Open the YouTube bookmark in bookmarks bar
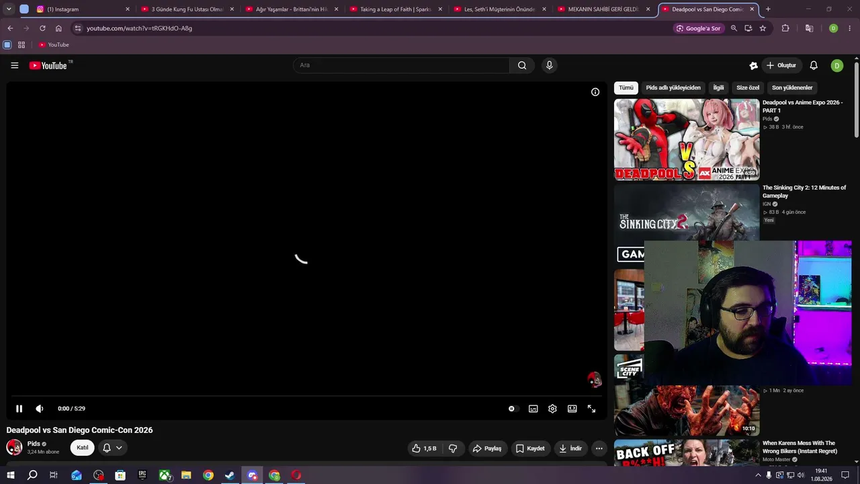860x484 pixels. [x=54, y=45]
